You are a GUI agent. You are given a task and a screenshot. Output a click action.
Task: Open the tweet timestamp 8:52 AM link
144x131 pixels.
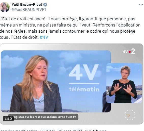coord(47,130)
